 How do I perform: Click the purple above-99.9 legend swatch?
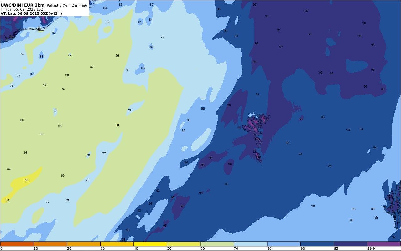tap(384, 244)
